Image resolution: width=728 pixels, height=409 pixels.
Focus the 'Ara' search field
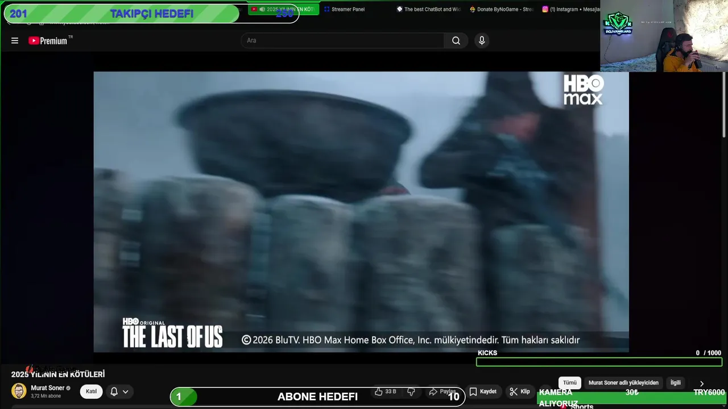342,40
